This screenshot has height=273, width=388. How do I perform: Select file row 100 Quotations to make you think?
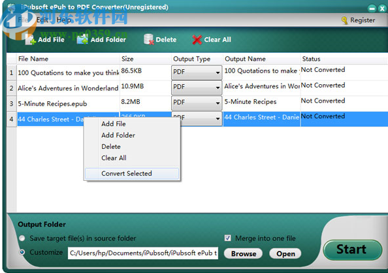pos(69,72)
